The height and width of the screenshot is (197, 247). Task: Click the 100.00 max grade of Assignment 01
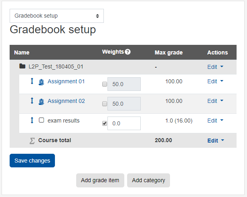click(174, 81)
